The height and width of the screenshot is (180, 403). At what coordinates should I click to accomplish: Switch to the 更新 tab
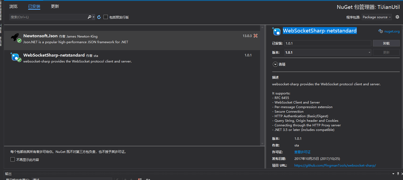coord(55,6)
